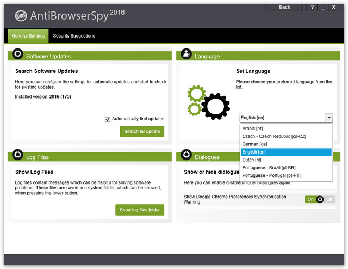Go back using the Back button

[x=284, y=7]
